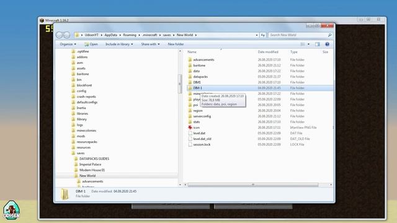Select assets folder in the tree
Image resolution: width=397 pixels, height=223 pixels.
pyautogui.click(x=81, y=68)
